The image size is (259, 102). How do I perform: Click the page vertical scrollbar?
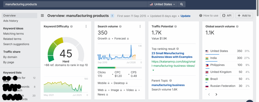click(x=258, y=8)
